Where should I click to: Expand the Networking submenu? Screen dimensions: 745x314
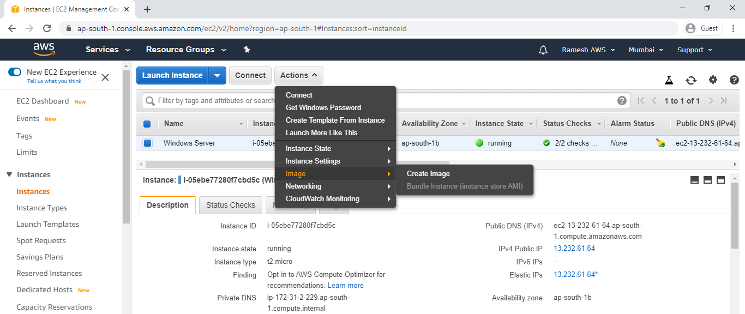(x=335, y=186)
